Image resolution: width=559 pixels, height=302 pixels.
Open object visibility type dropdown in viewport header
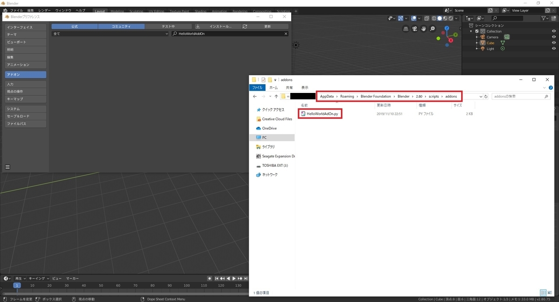point(392,18)
